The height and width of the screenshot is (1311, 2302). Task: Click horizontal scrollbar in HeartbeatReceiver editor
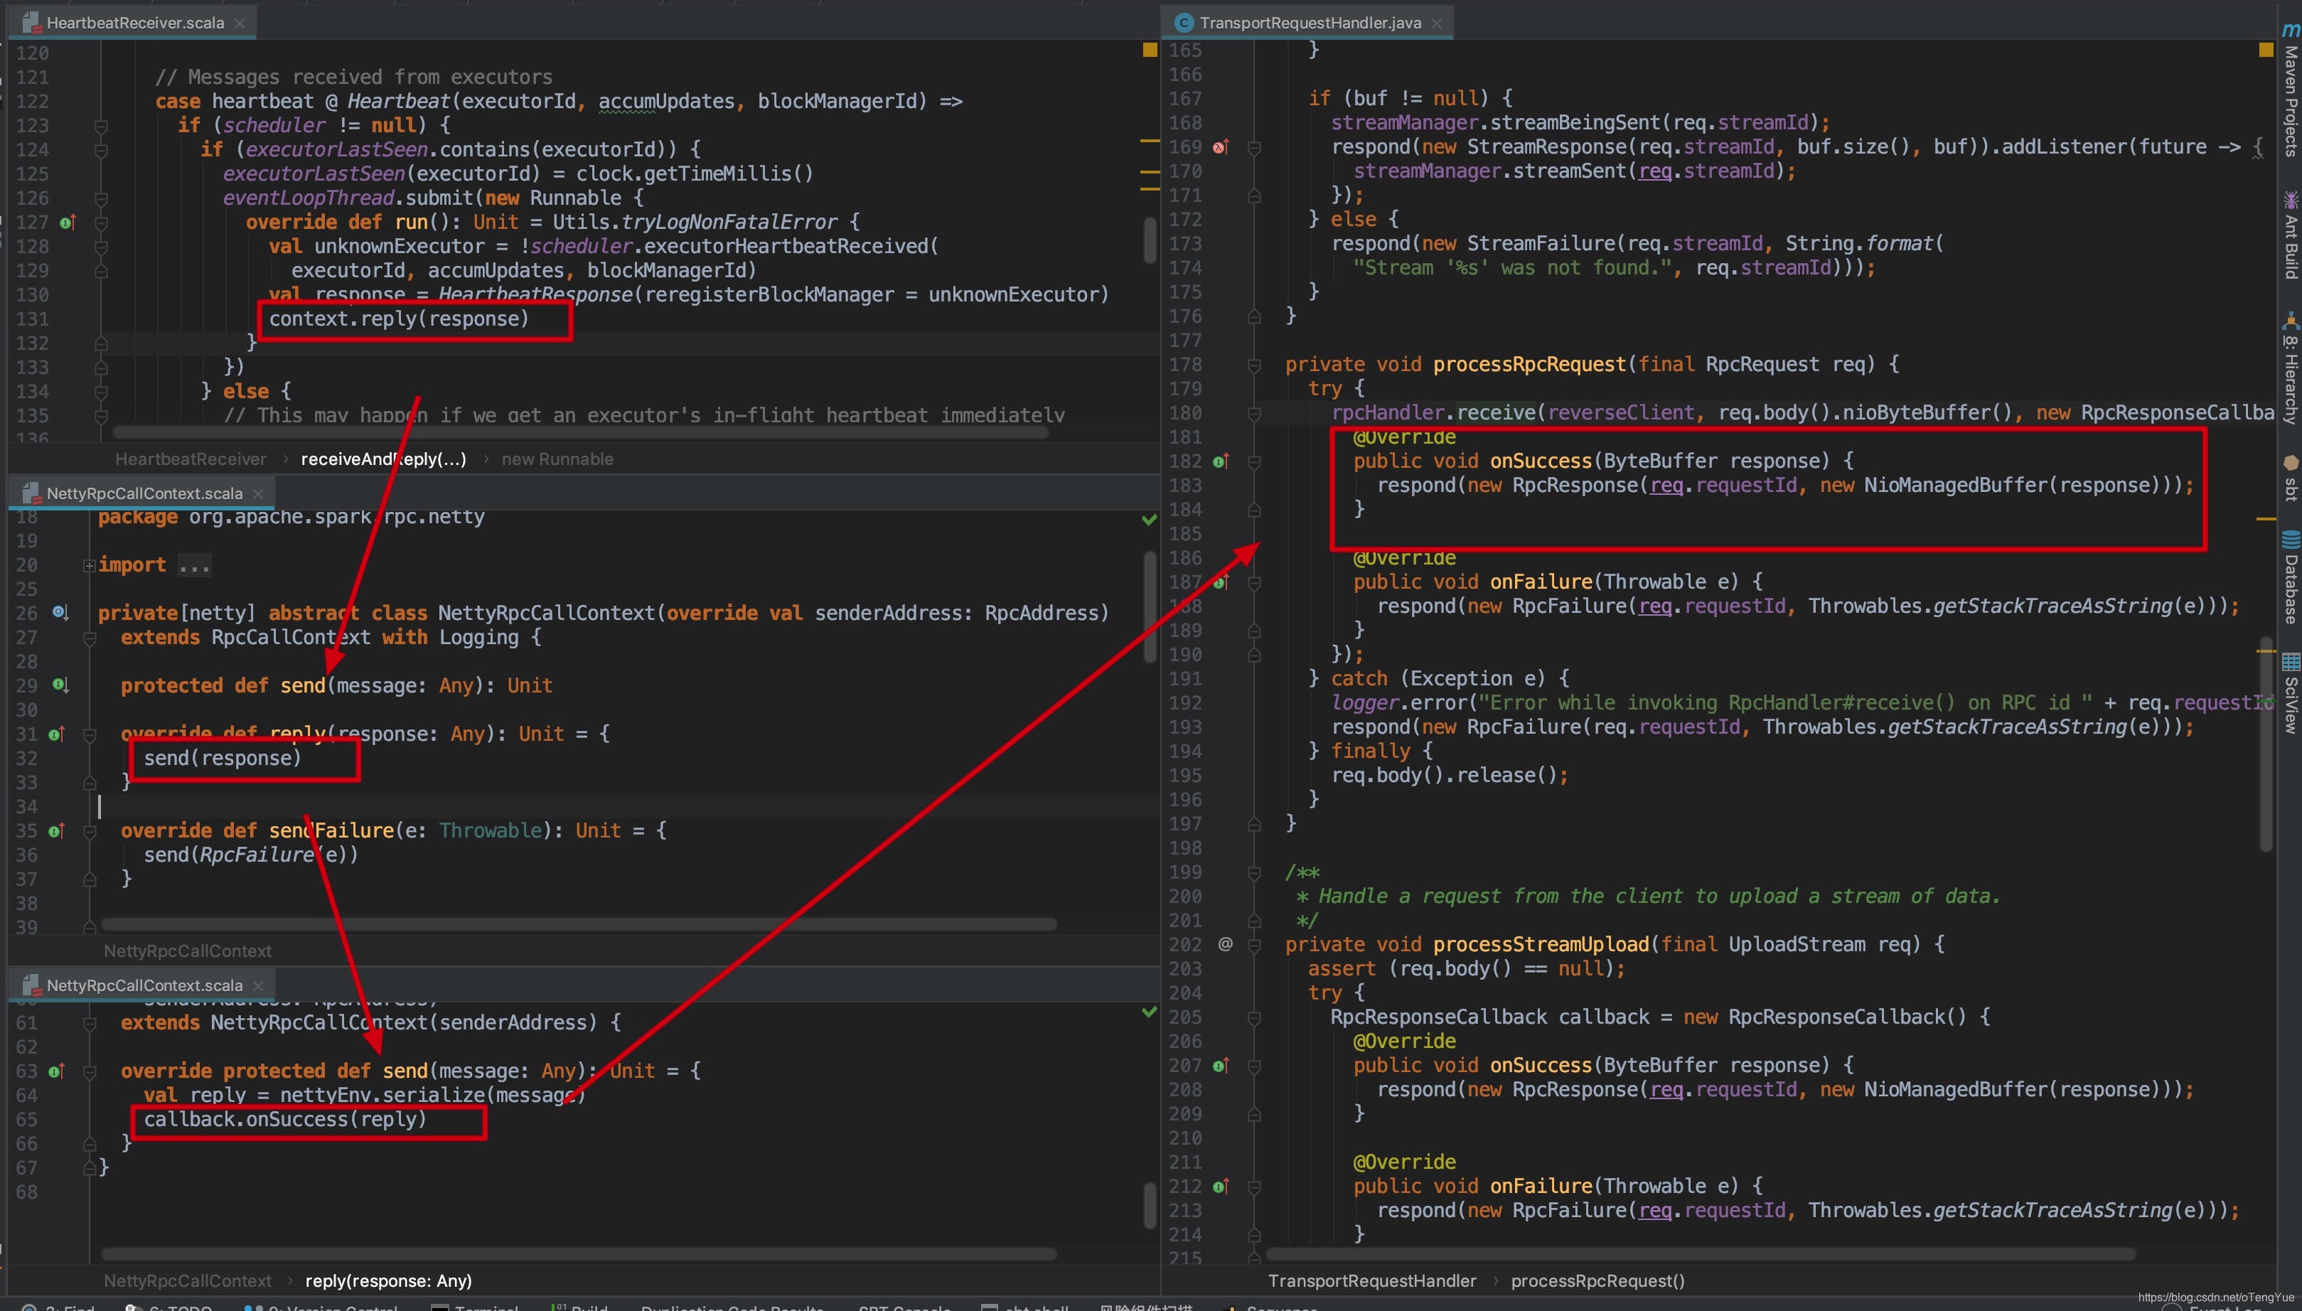pyautogui.click(x=581, y=433)
